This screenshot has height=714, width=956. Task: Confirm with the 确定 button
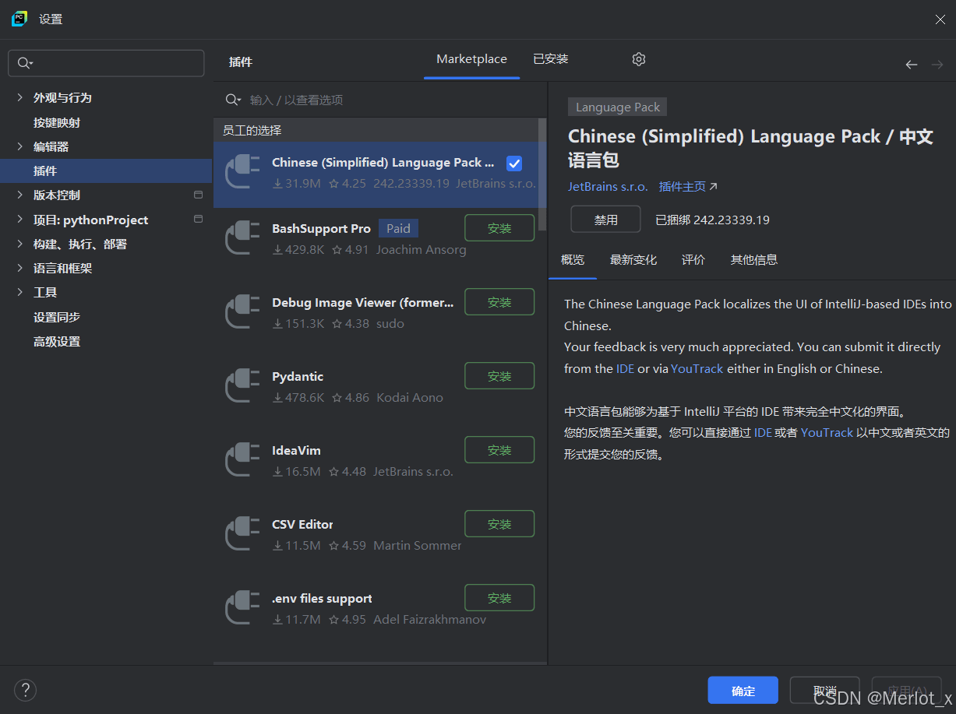click(743, 691)
